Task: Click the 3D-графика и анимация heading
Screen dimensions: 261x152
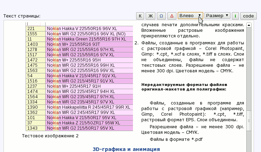Action: coord(126,149)
